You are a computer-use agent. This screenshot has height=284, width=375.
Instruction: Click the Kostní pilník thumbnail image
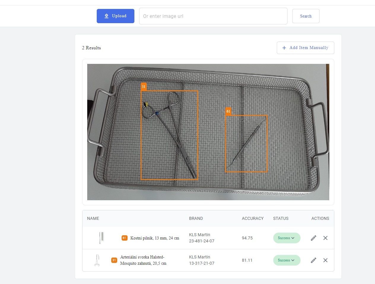tap(101, 238)
